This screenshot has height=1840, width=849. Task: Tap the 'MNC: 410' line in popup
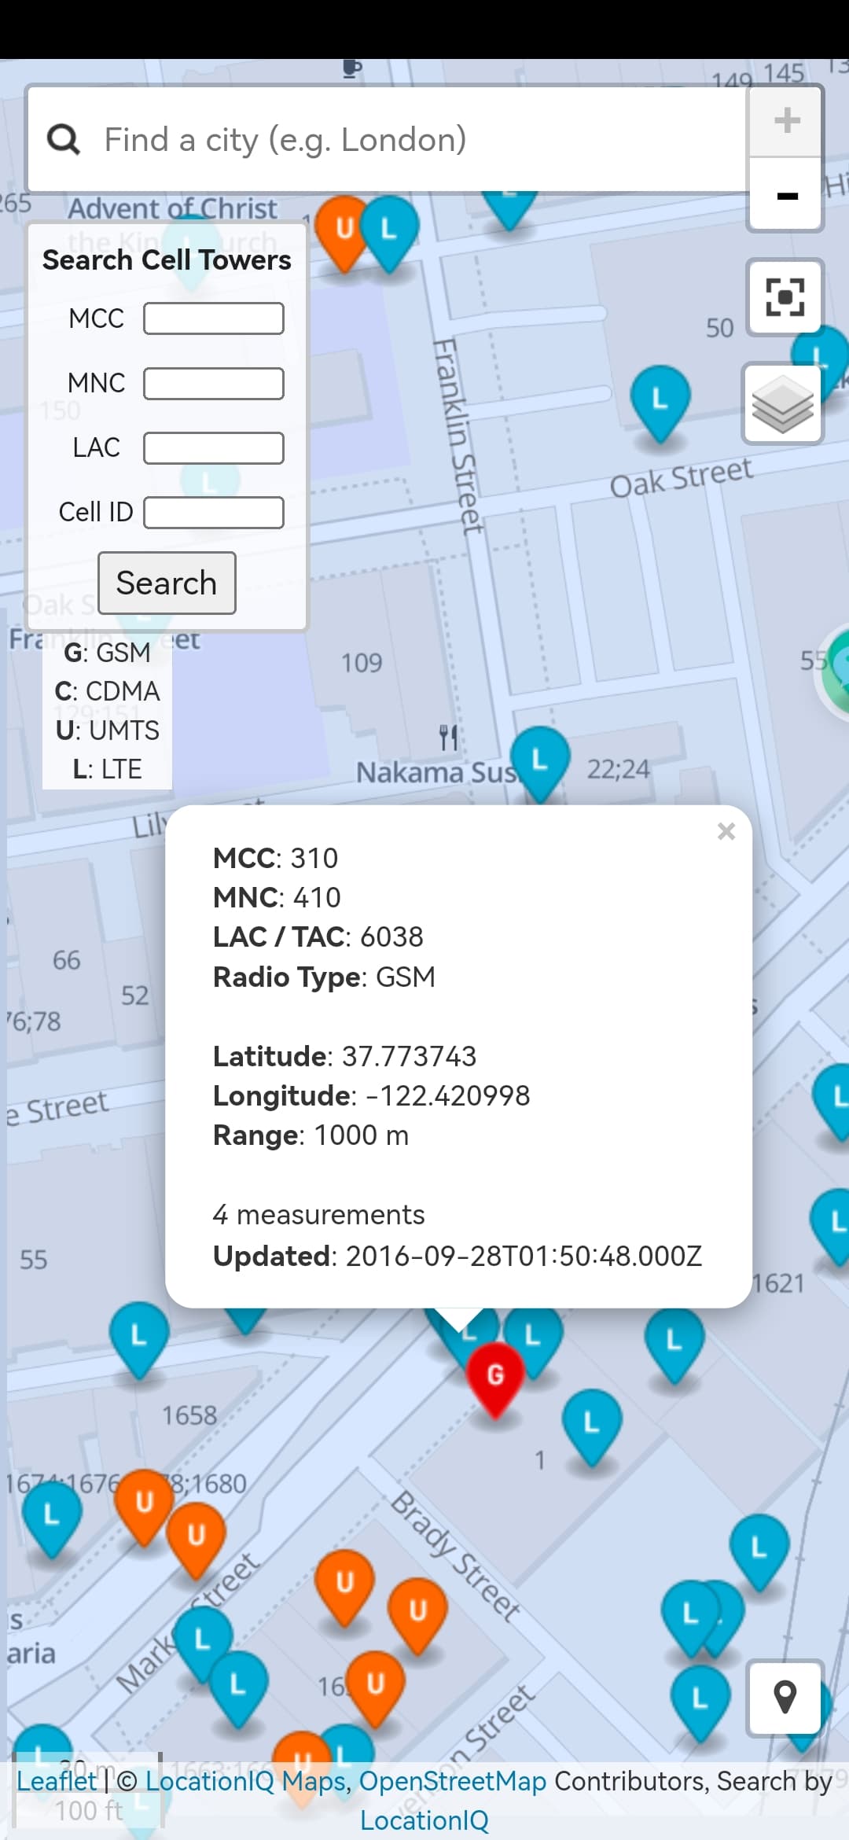[x=277, y=897]
